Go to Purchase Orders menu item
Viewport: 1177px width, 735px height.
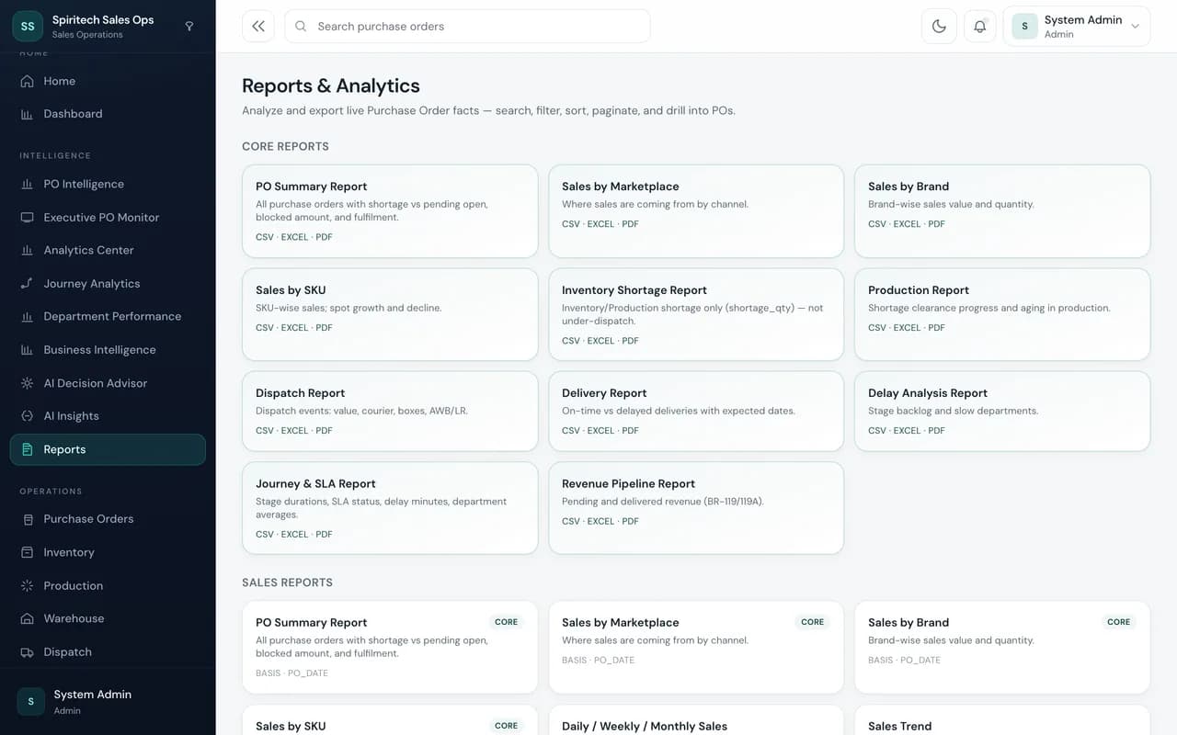click(108, 519)
